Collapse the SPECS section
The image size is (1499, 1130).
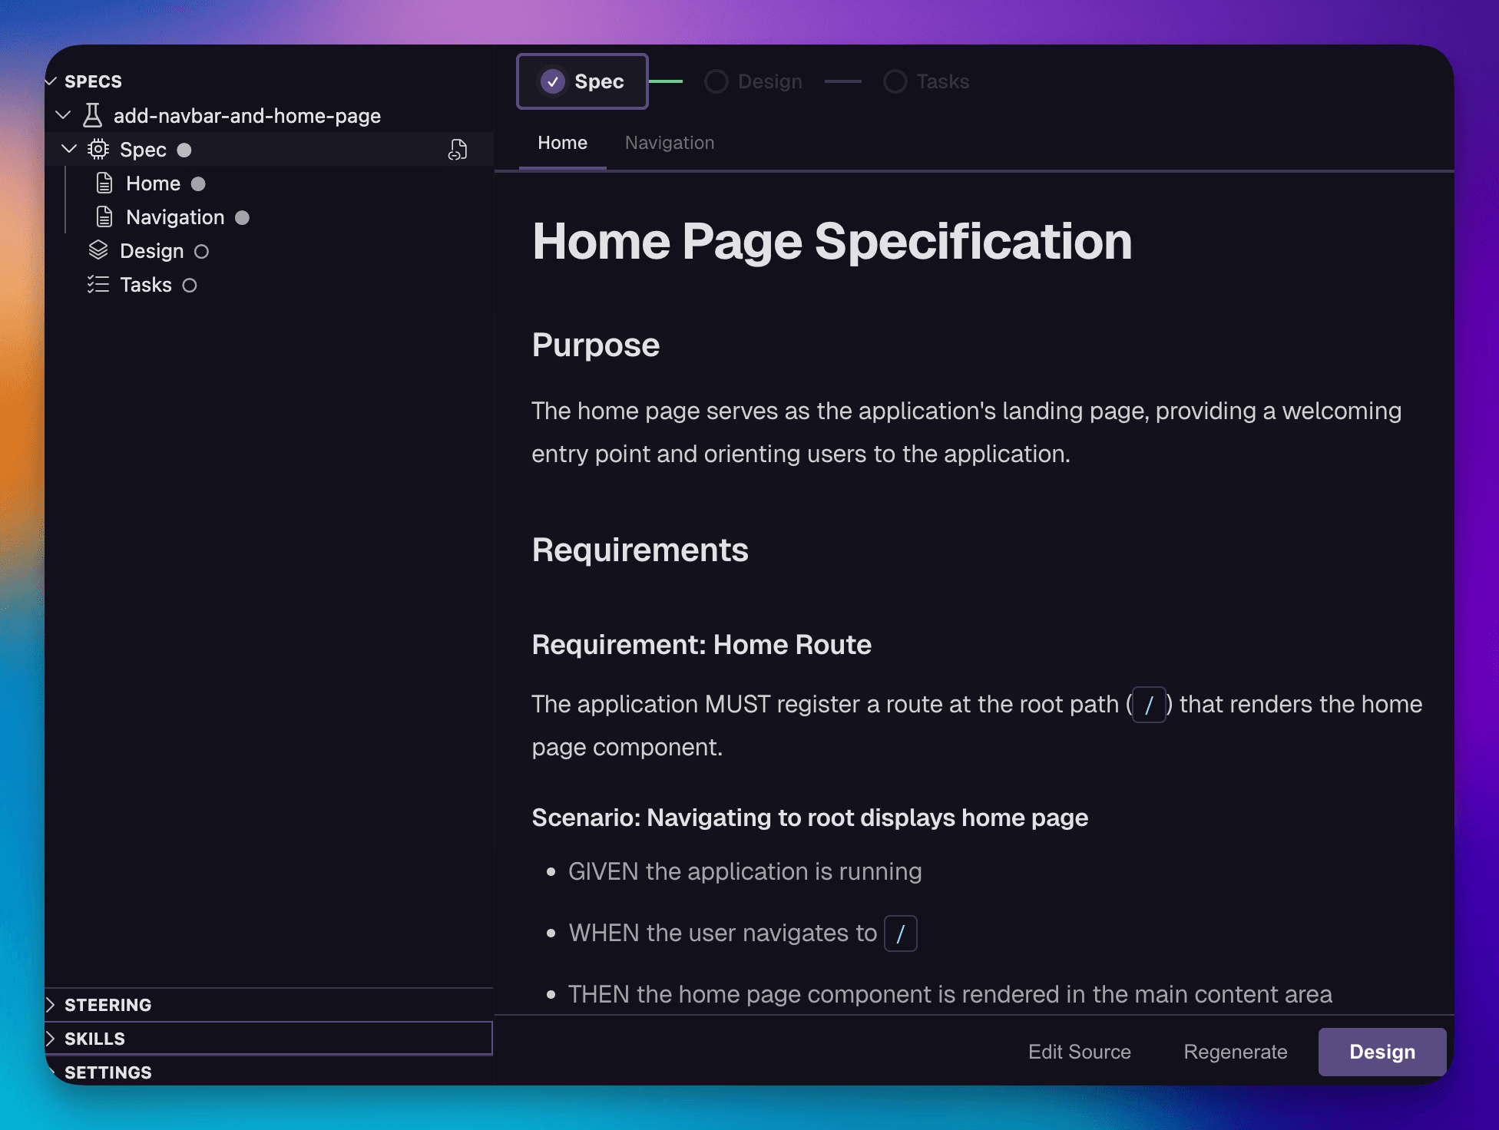tap(51, 81)
